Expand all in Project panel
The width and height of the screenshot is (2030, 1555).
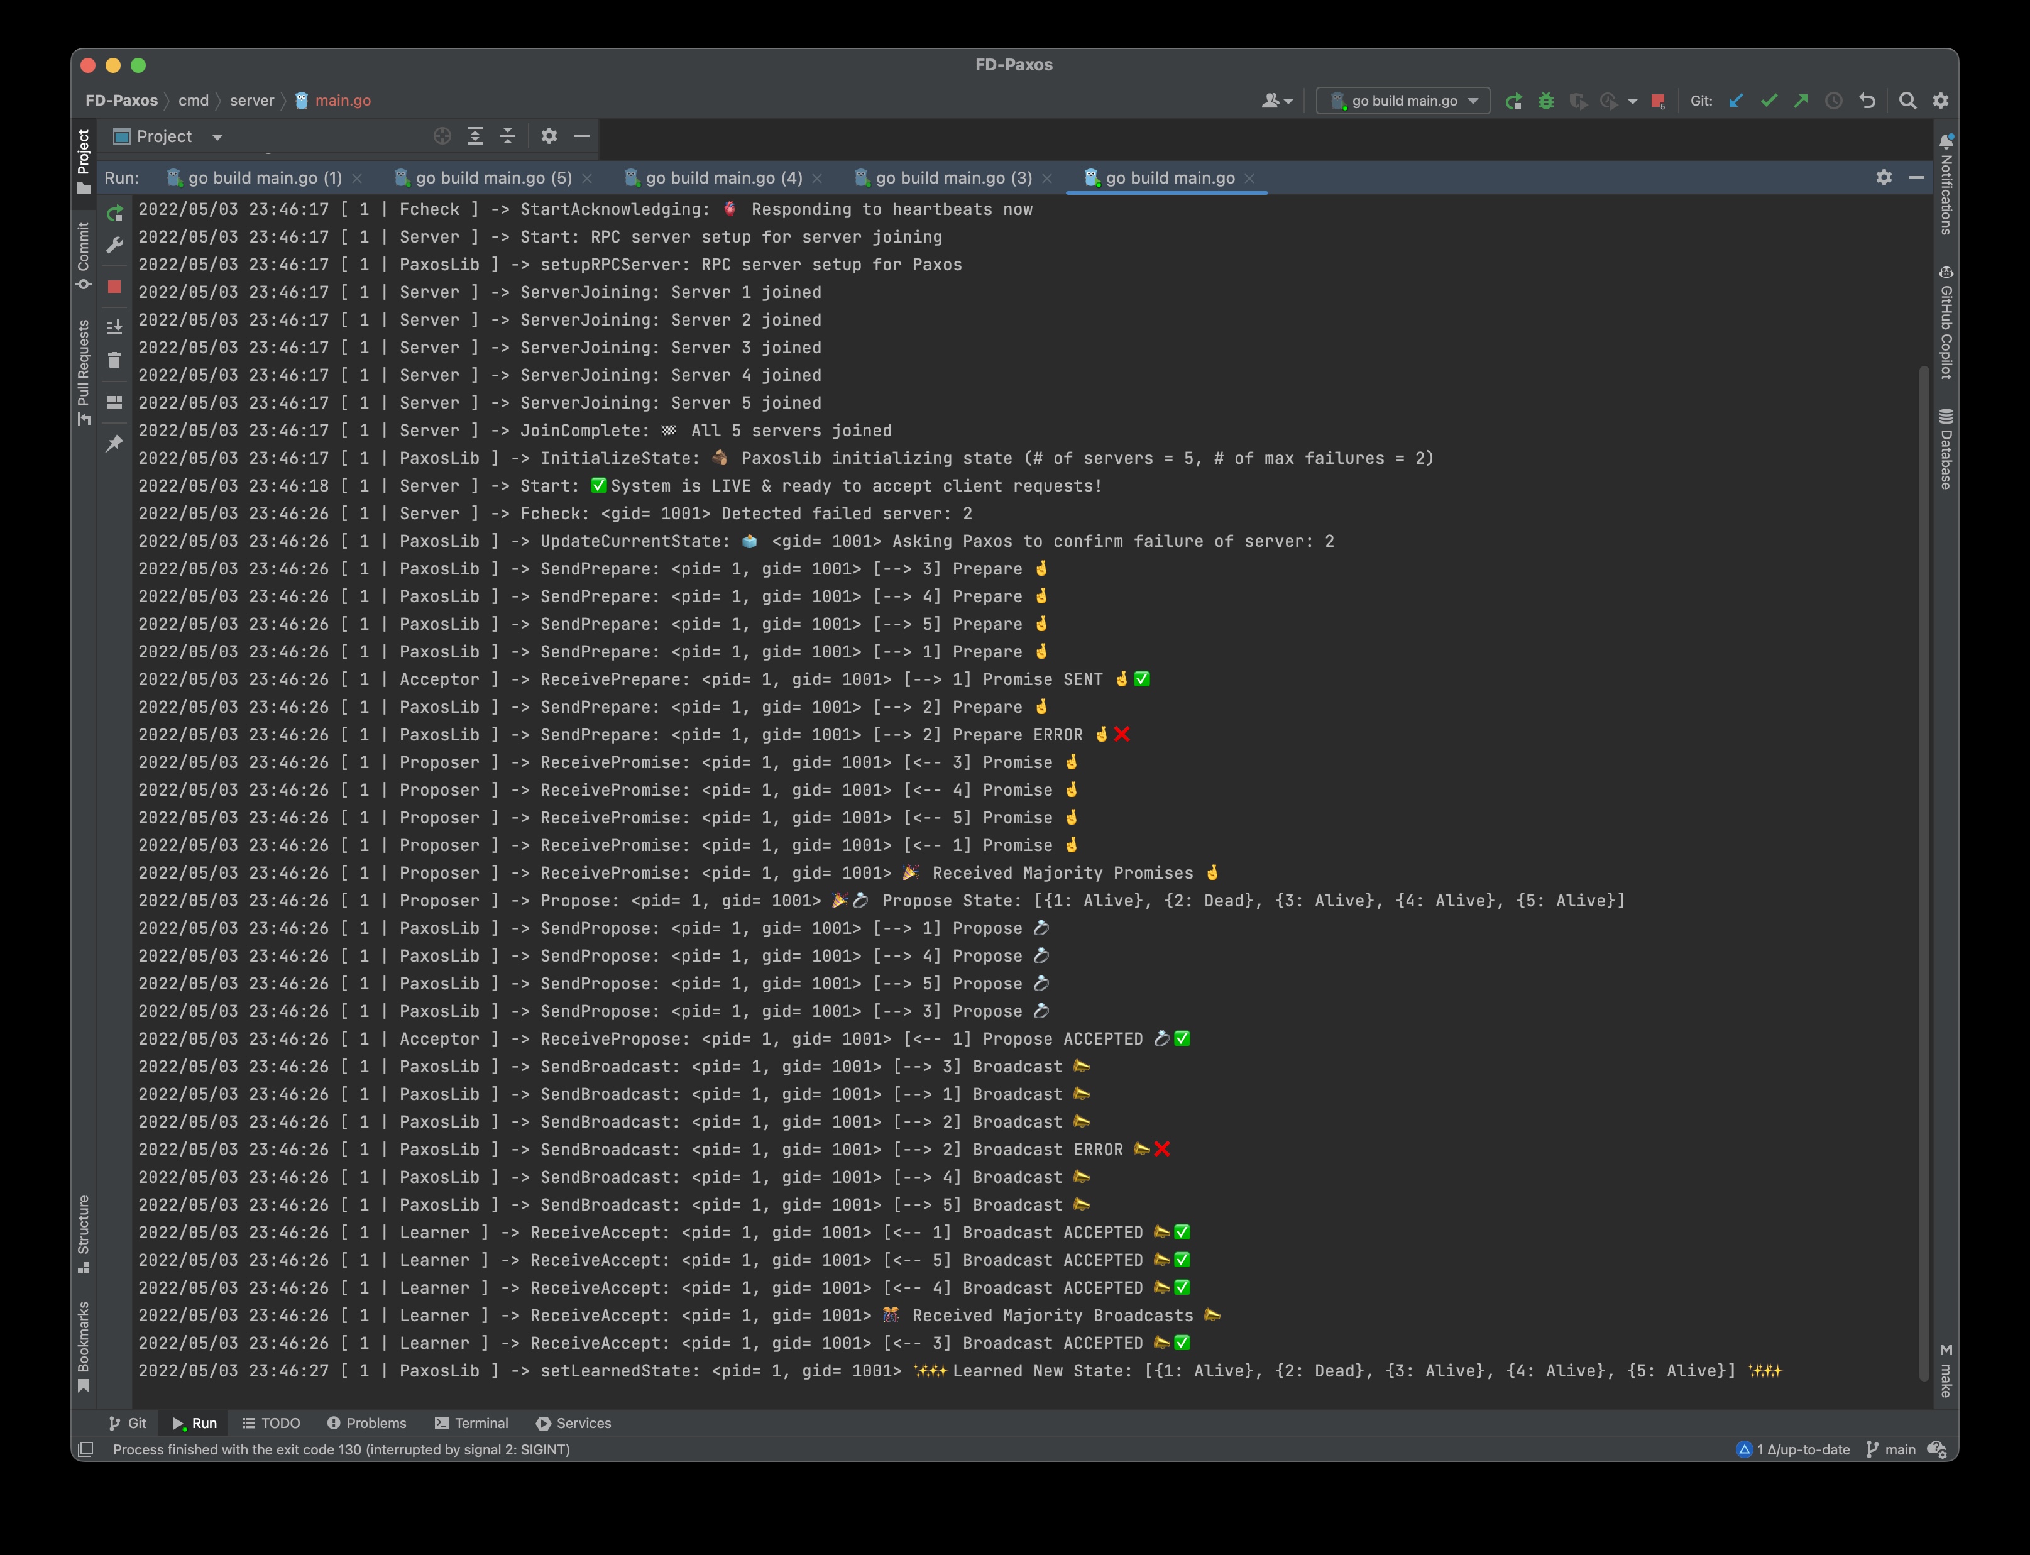point(475,136)
